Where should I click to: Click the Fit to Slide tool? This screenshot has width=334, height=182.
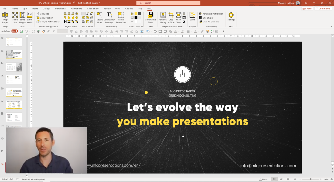[178, 18]
